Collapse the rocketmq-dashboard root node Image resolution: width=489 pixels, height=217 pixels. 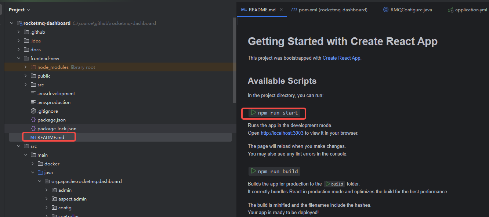[x=12, y=23]
